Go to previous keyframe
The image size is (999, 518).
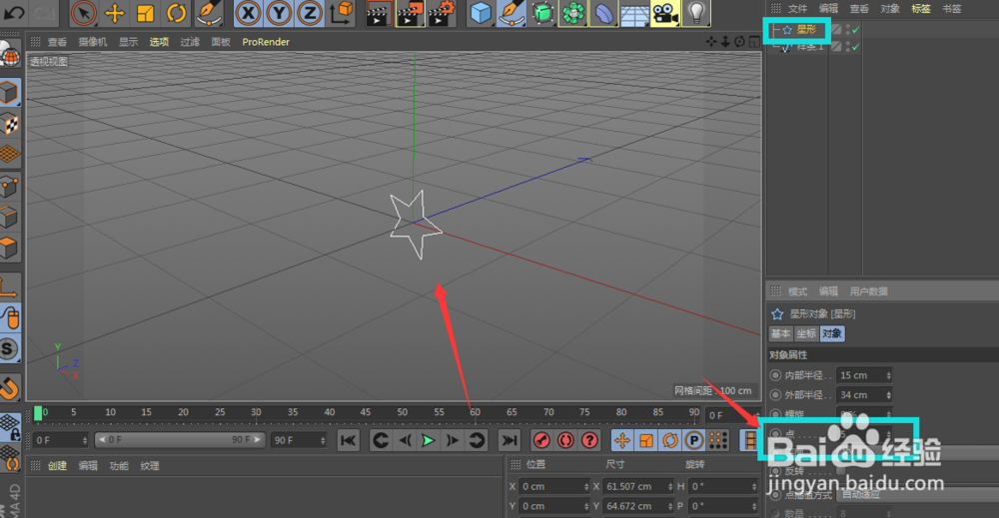(381, 440)
